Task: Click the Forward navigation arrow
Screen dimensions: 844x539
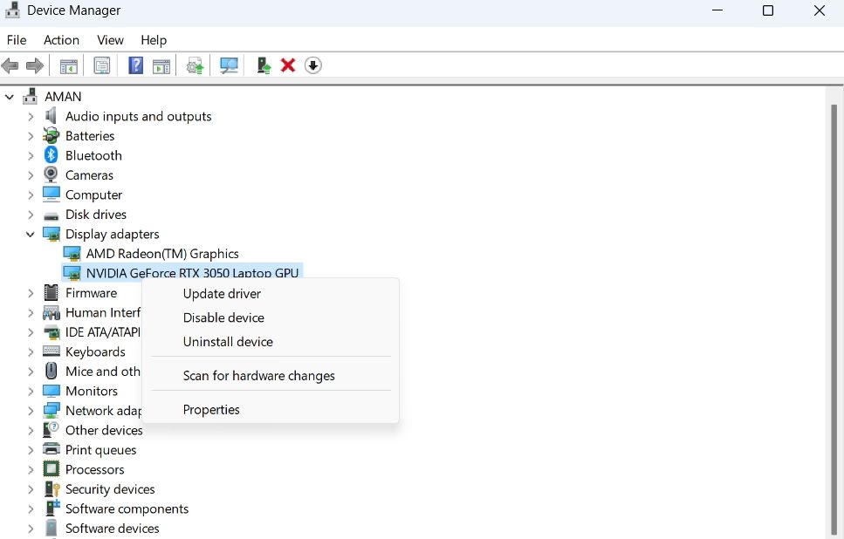Action: (x=34, y=65)
